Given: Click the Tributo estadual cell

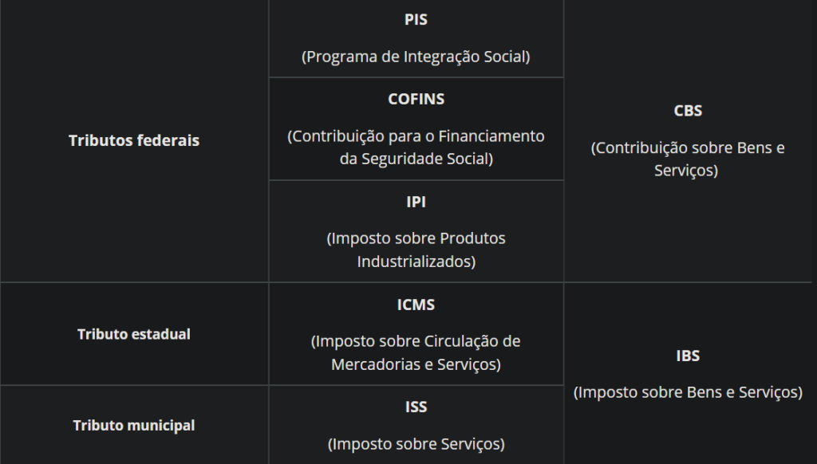Looking at the screenshot, I should [134, 334].
